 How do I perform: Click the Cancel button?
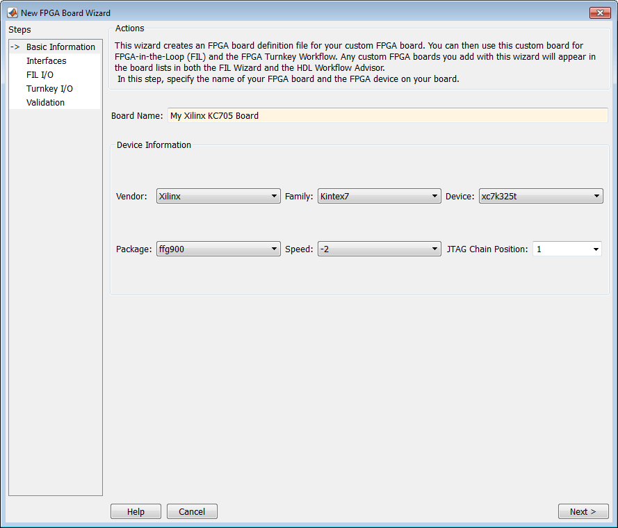tap(192, 511)
